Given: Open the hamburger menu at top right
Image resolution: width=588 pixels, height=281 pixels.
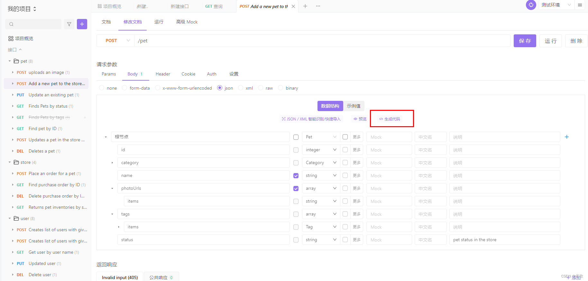Looking at the screenshot, I should point(580,5).
